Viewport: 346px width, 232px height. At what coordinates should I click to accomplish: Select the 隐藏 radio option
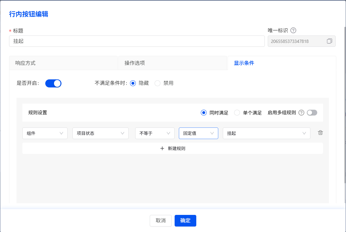click(x=133, y=83)
